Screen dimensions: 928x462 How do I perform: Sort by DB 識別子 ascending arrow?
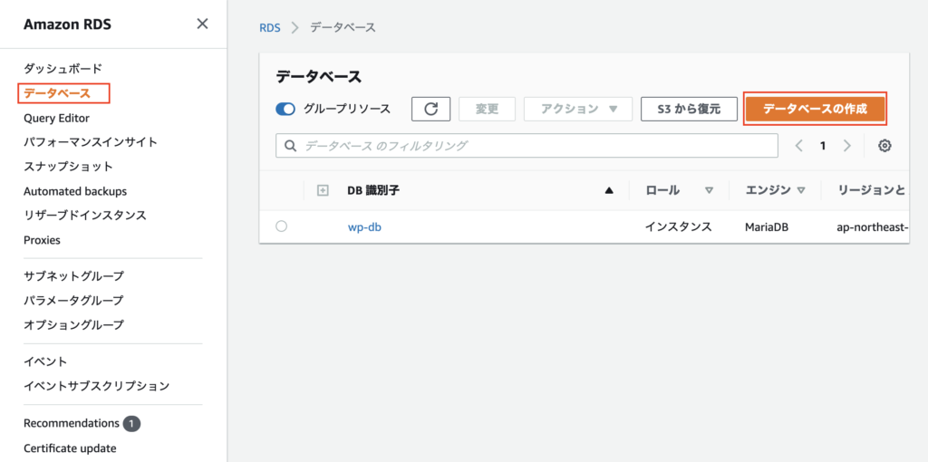[609, 190]
